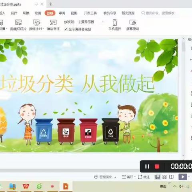Click the 桌面 desktop toolbar label
This screenshot has width=192, height=192.
click(x=163, y=186)
